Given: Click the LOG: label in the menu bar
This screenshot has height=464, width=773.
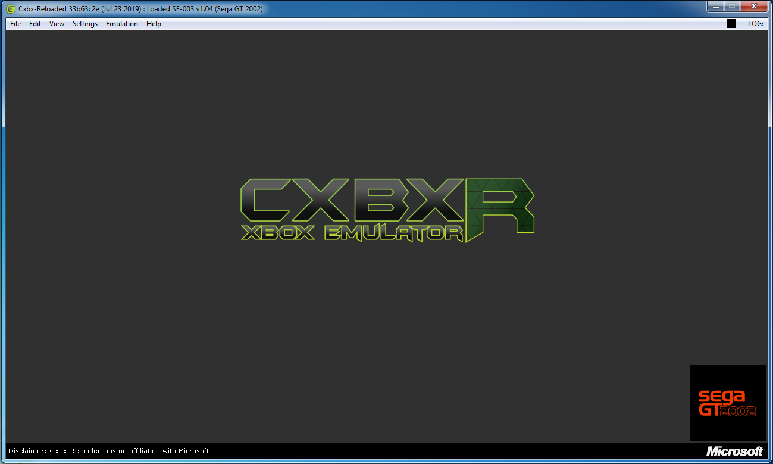Looking at the screenshot, I should (756, 24).
